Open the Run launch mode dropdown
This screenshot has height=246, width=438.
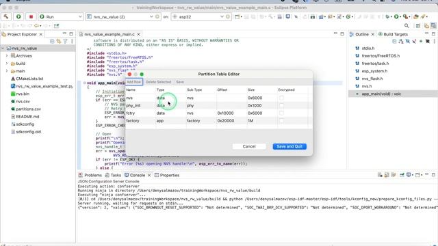tap(61, 16)
